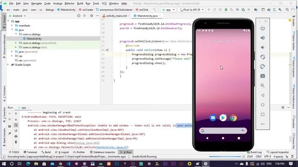Rotate the emulator left
The image size is (298, 167).
[x=263, y=57]
